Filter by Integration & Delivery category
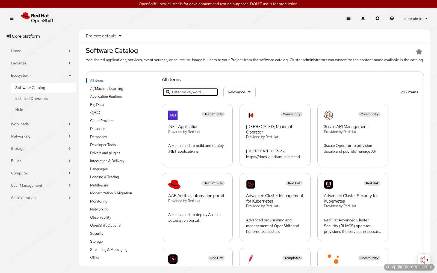437x273 pixels. tap(107, 161)
